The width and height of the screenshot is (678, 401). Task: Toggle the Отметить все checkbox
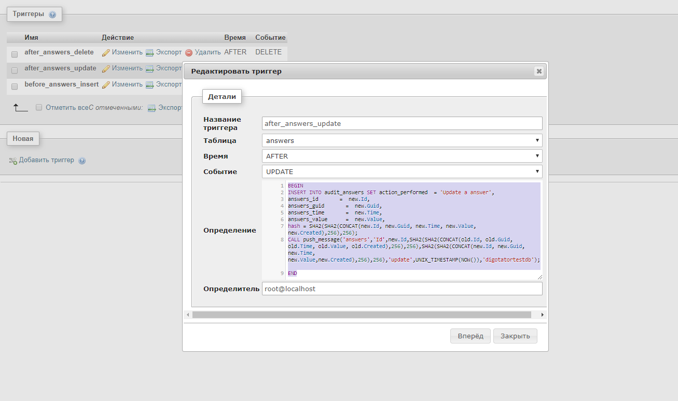pos(39,107)
